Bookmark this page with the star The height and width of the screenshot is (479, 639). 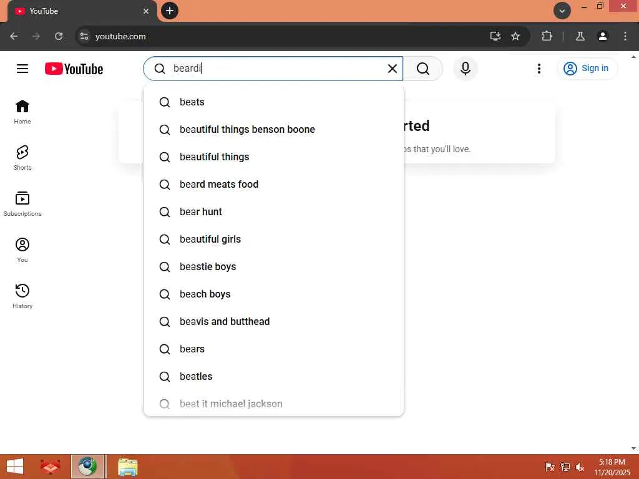pyautogui.click(x=515, y=36)
